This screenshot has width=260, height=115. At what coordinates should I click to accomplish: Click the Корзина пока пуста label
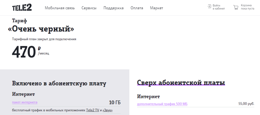(x=248, y=7)
